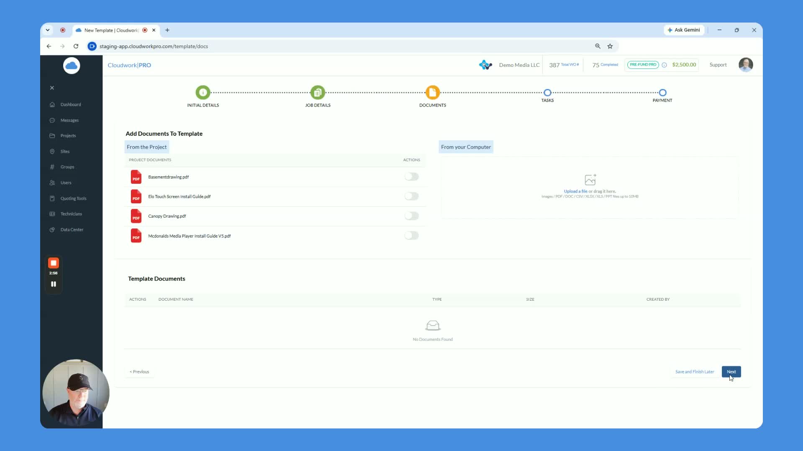Click the Elo Touch Screen guide PDF icon
This screenshot has height=451, width=803.
click(x=136, y=197)
